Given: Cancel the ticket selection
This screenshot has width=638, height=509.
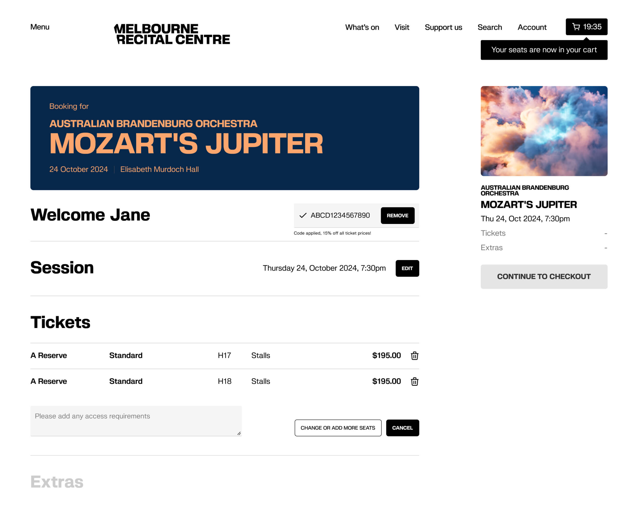Looking at the screenshot, I should pyautogui.click(x=402, y=428).
